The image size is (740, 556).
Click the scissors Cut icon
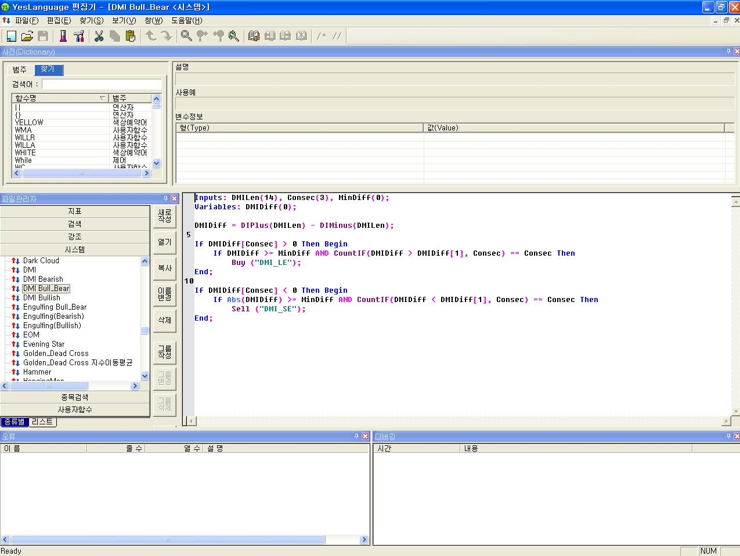[x=99, y=36]
